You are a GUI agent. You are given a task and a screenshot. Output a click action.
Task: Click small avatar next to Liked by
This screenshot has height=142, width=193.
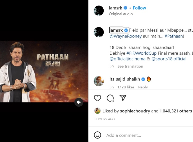(98, 111)
